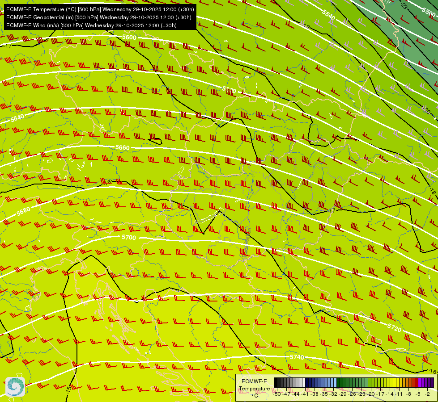Image resolution: width=438 pixels, height=402 pixels.
Task: Click the 5500 geopotential contour label
Action: 428,12
